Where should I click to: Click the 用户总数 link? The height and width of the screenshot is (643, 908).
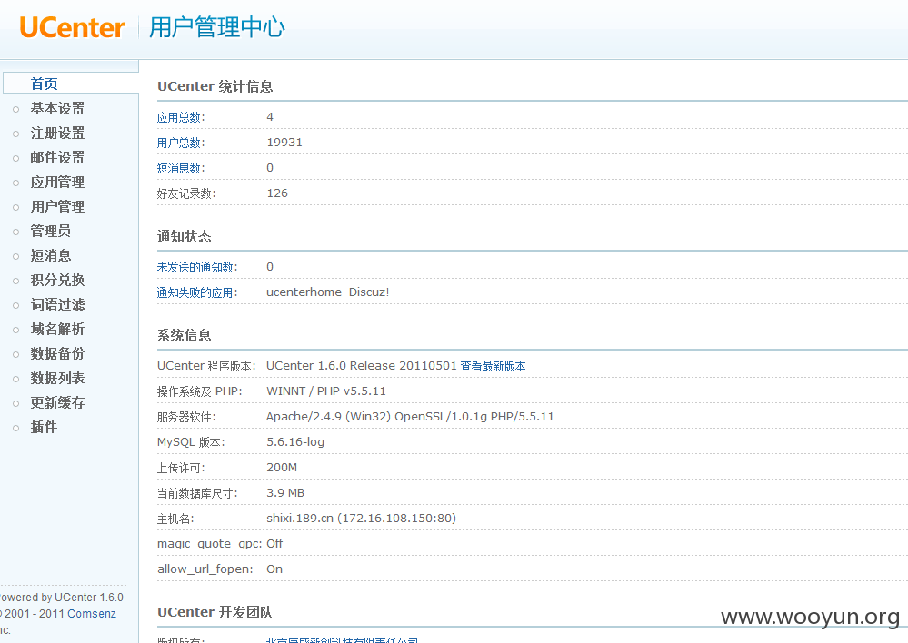click(x=179, y=143)
